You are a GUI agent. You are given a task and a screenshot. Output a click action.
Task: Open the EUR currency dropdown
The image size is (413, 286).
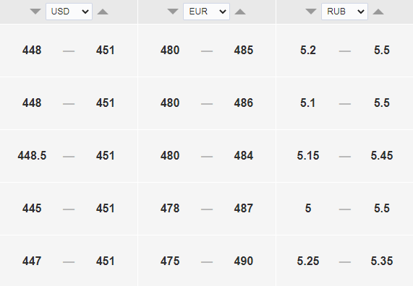pos(207,12)
